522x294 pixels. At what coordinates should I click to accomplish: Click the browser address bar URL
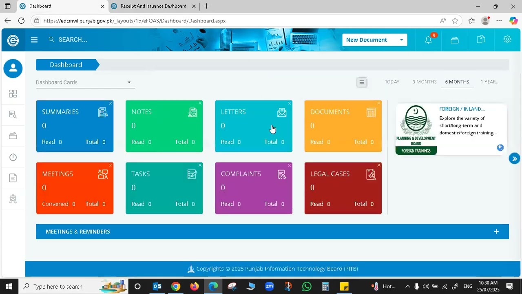(x=135, y=21)
